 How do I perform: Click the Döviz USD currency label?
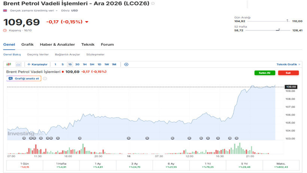tap(70, 10)
